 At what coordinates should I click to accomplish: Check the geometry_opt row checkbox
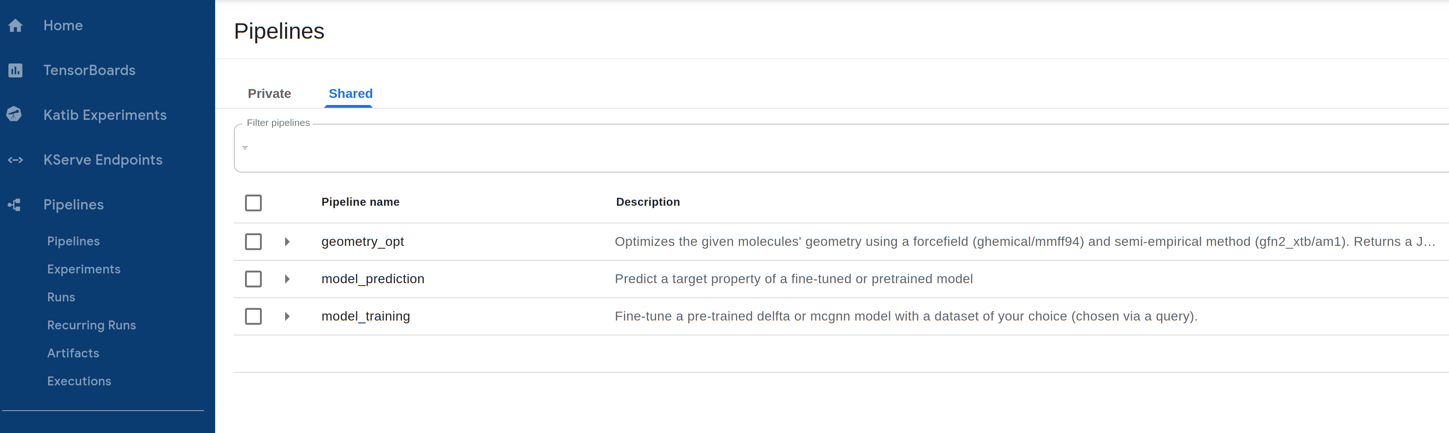coord(253,242)
